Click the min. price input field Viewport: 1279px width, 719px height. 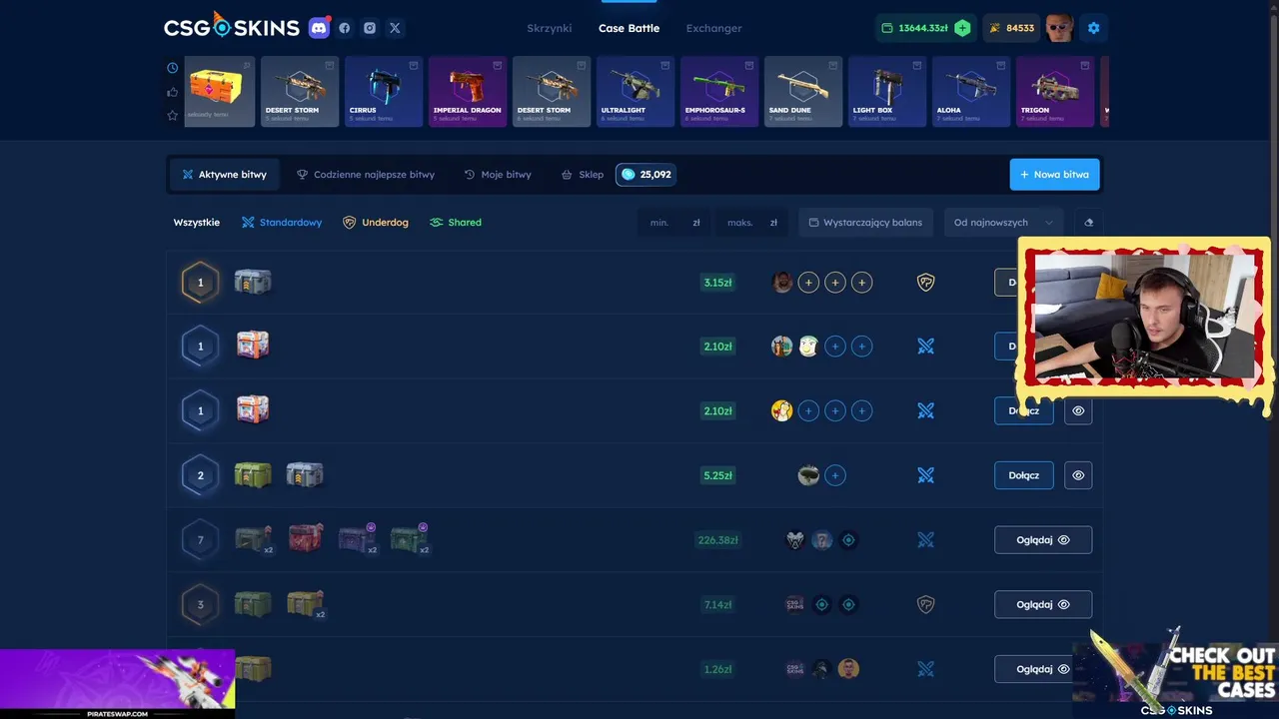674,223
